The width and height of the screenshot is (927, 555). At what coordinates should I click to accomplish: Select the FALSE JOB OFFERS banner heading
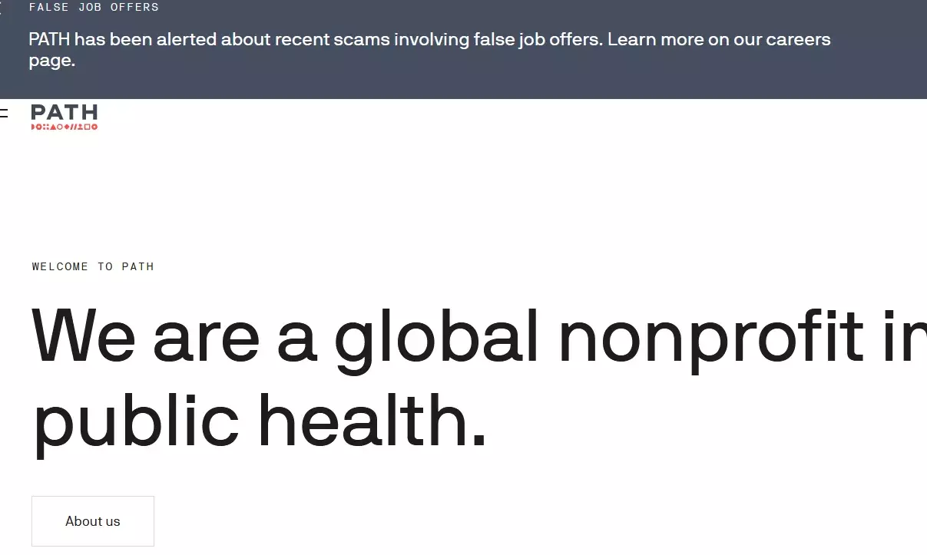coord(94,8)
